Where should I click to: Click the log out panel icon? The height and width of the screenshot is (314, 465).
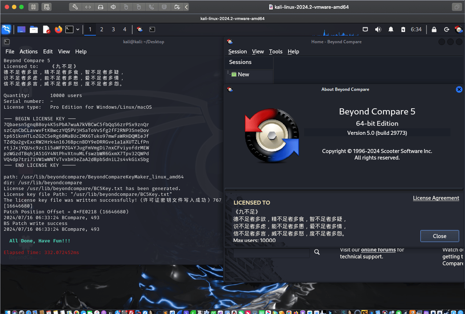pyautogui.click(x=446, y=29)
